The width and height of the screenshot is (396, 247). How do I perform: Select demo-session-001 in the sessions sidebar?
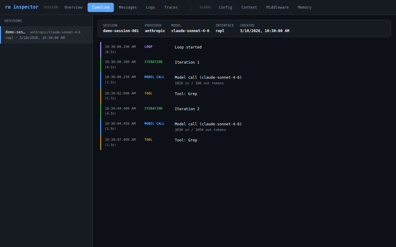(x=46, y=35)
